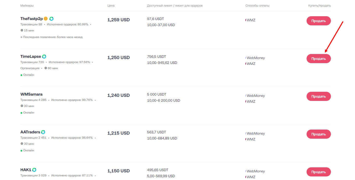The height and width of the screenshot is (180, 355).
Task: Click the verified badge next to HAK1
Action: coord(34,170)
